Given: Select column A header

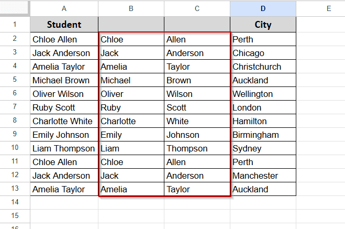Looking at the screenshot, I should [x=64, y=8].
